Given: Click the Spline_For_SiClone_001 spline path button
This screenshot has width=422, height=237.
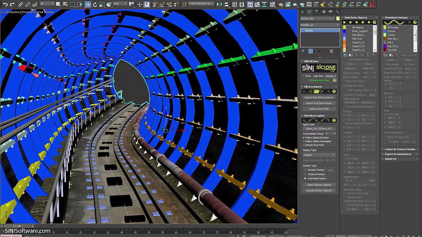Looking at the screenshot, I should pos(319,128).
